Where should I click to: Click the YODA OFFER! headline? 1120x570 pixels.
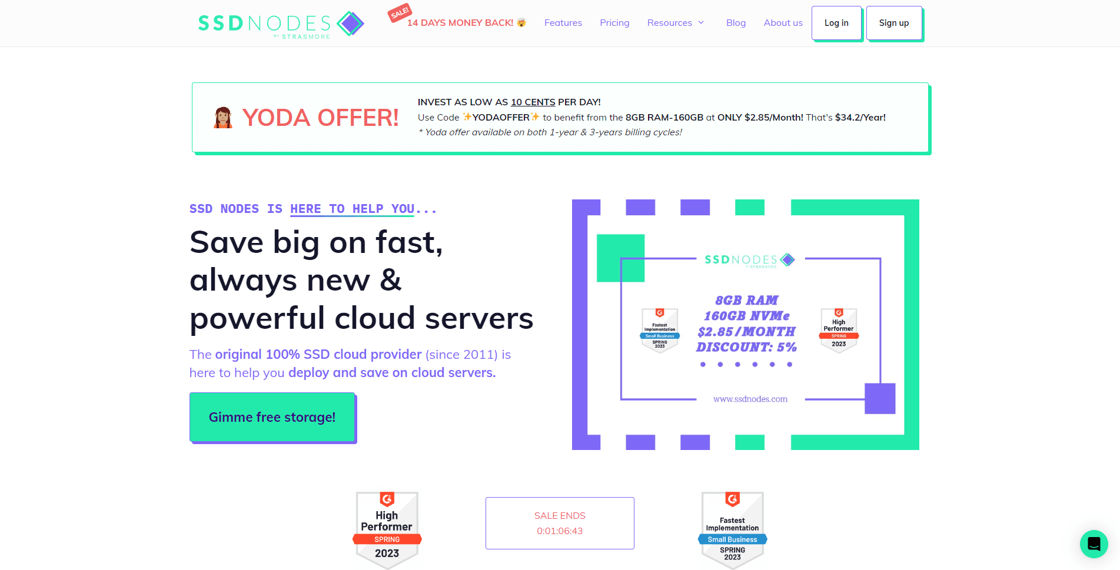(321, 118)
